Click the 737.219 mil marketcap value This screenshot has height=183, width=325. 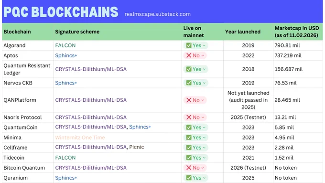[x=288, y=55]
